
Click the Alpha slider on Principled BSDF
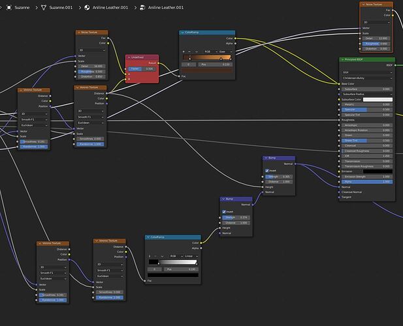pyautogui.click(x=367, y=182)
